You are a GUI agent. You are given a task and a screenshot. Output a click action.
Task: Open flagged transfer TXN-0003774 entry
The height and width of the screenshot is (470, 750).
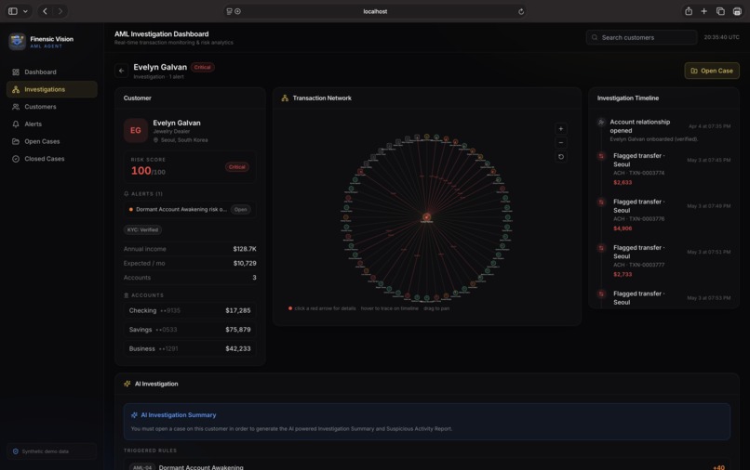click(663, 169)
